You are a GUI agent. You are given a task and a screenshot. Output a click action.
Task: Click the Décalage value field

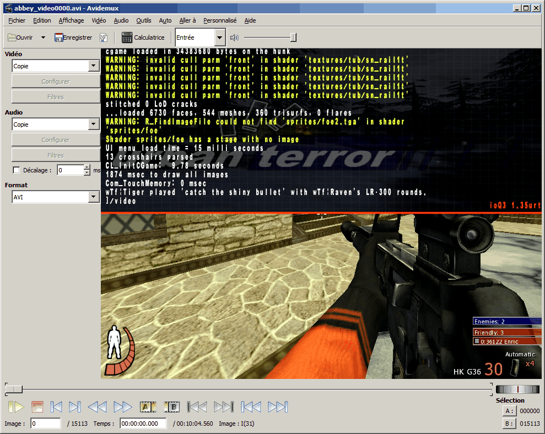point(71,170)
